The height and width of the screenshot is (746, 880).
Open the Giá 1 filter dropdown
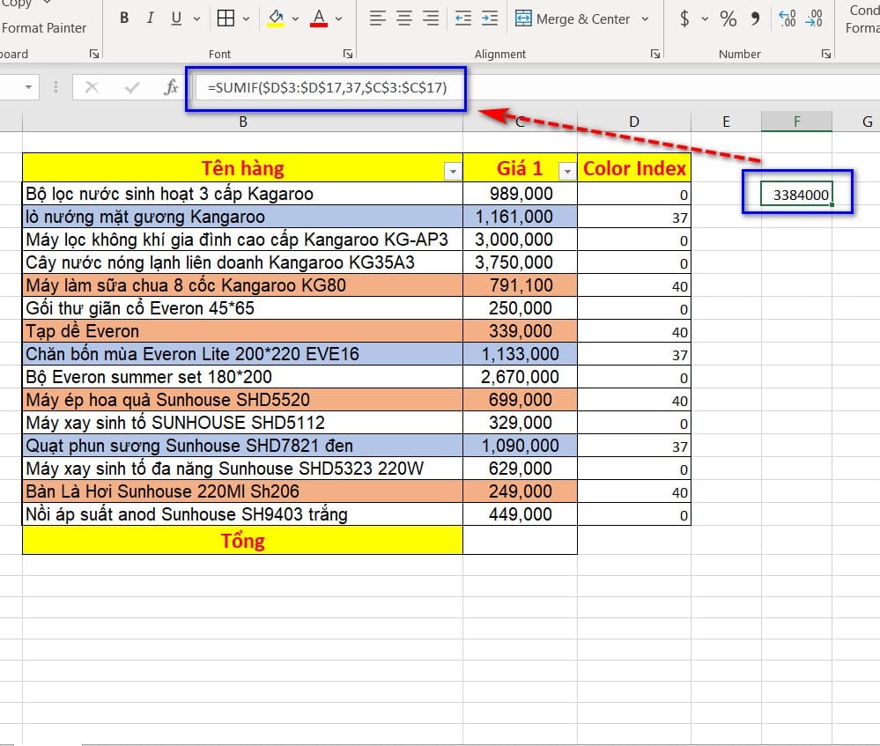click(567, 171)
